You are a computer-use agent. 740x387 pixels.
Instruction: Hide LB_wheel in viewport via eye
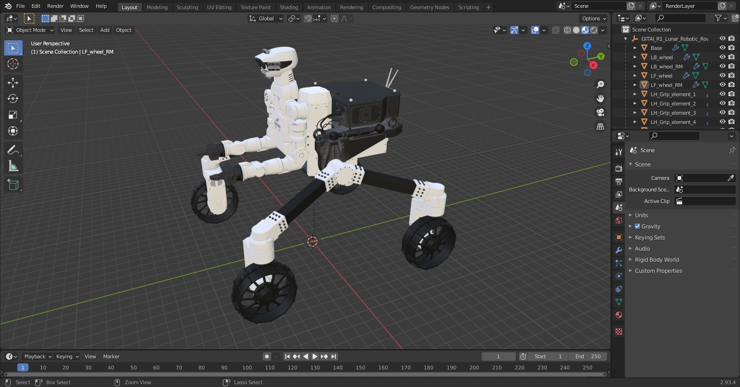(x=722, y=57)
